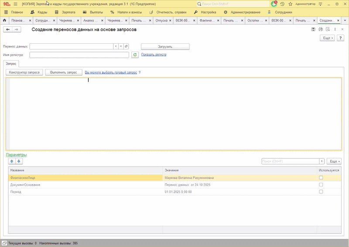
Task: Click value 01.01.2025 0:00:00
Action: pyautogui.click(x=178, y=191)
